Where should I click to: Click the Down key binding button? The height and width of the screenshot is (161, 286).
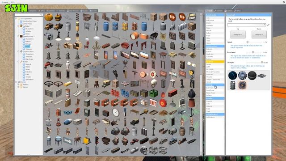pos(259,34)
